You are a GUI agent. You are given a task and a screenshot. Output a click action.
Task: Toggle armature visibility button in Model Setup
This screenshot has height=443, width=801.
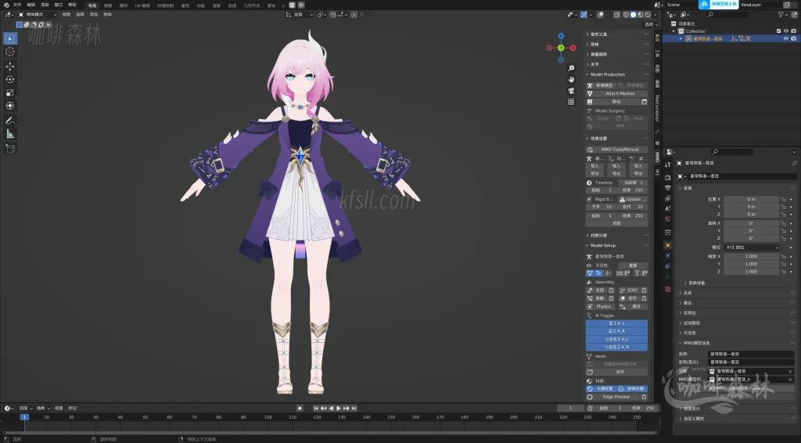pos(598,273)
